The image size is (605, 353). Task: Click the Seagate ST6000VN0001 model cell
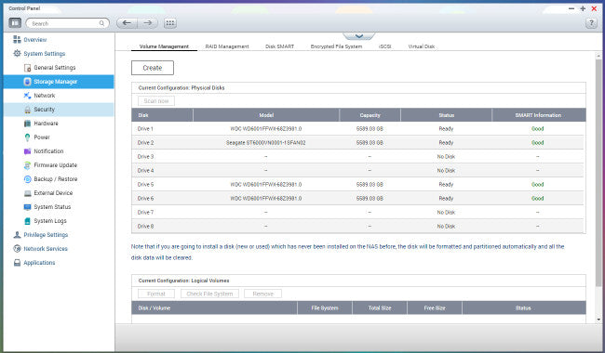pos(266,143)
